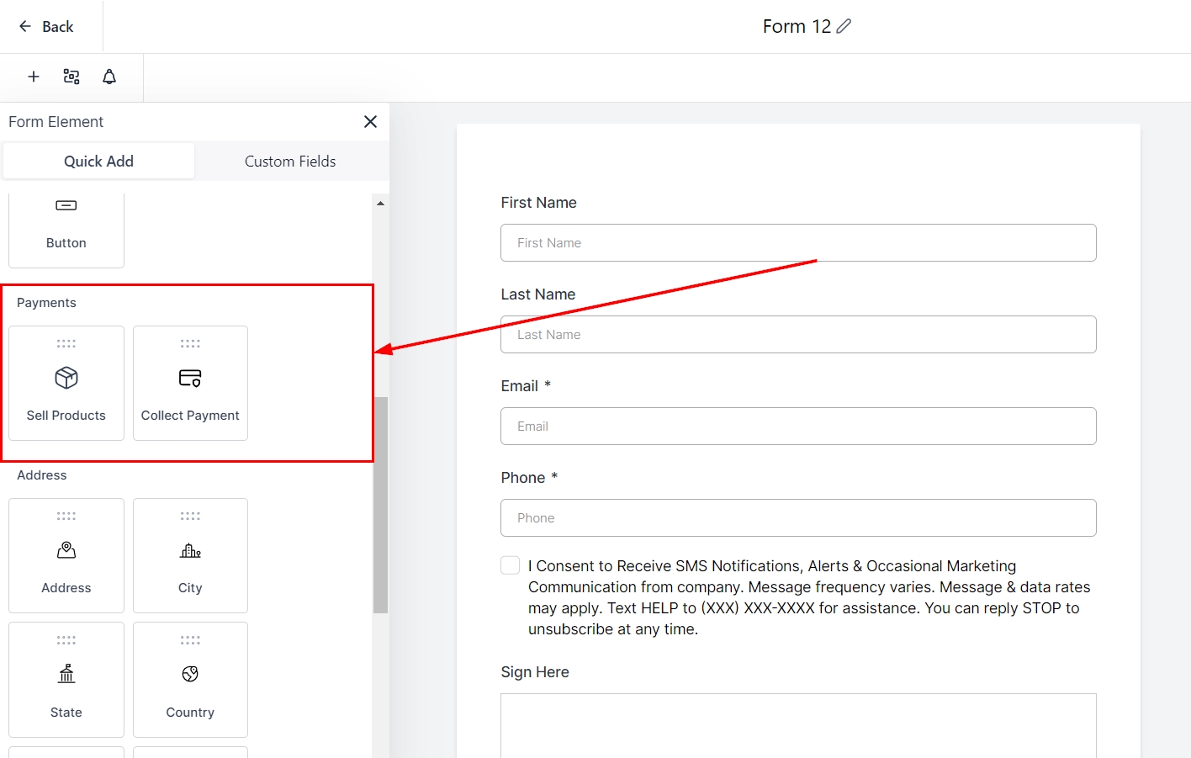Click the scrollbar up arrow
1191x758 pixels.
(x=380, y=204)
